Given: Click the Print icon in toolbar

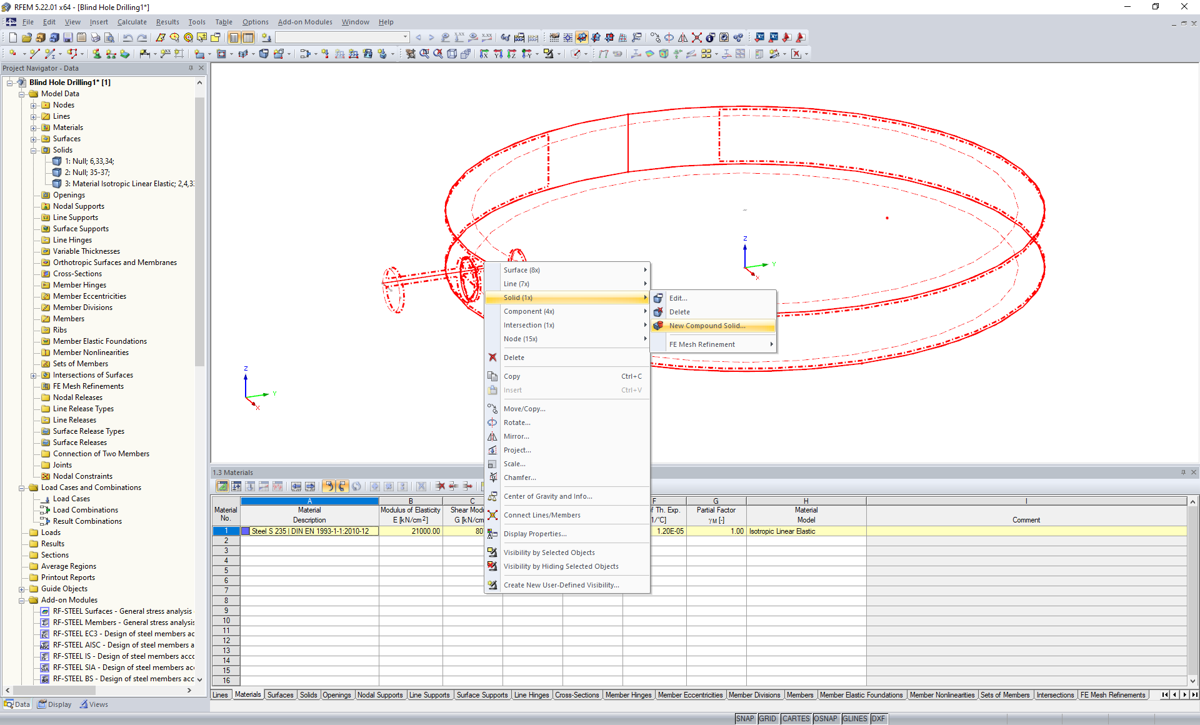Looking at the screenshot, I should coord(96,37).
